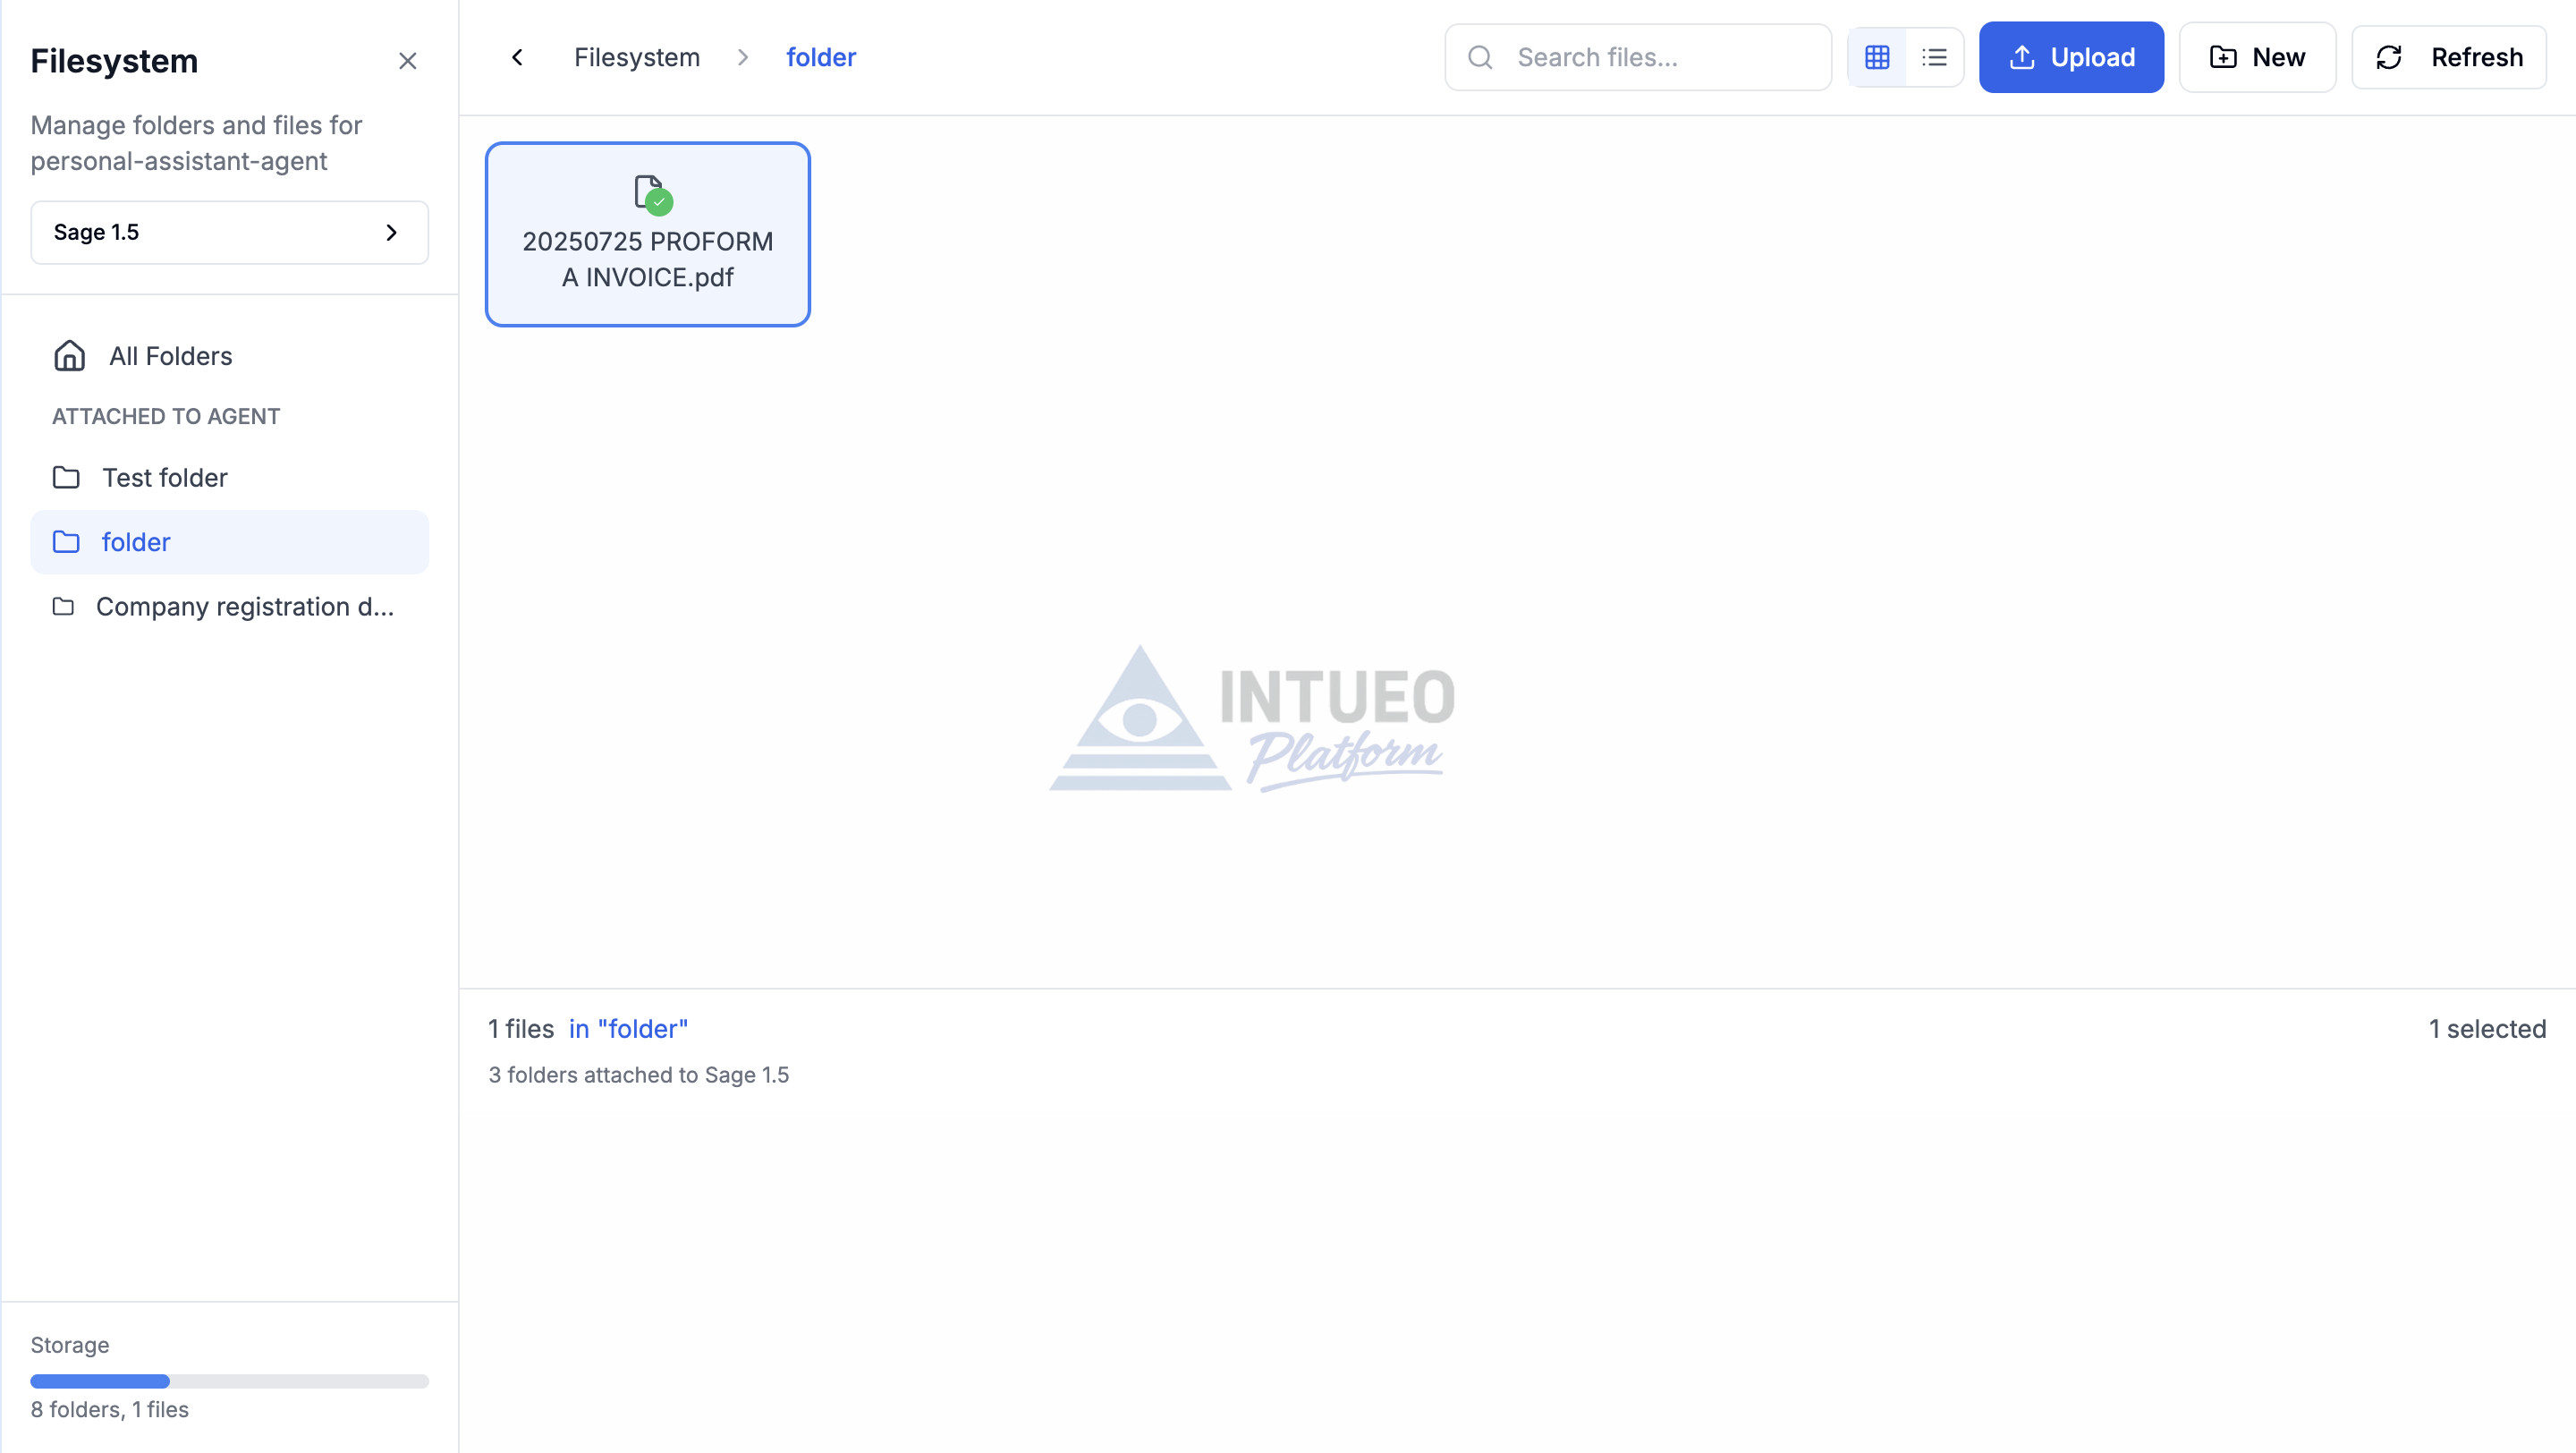Close the Filesystem sidebar panel
The height and width of the screenshot is (1453, 2576).
(407, 61)
